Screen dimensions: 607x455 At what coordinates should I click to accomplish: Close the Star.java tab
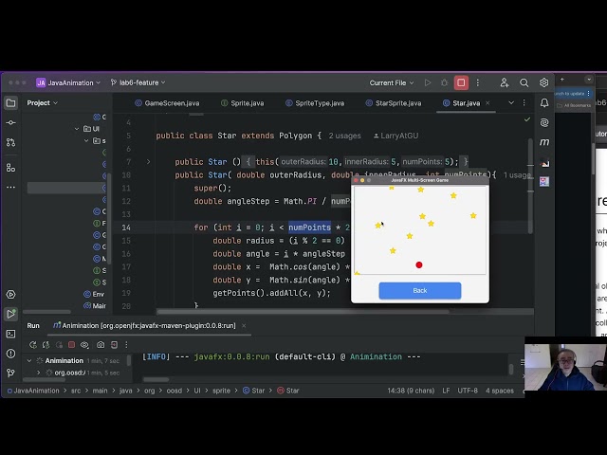click(487, 103)
